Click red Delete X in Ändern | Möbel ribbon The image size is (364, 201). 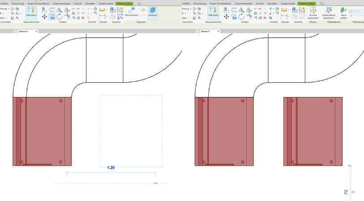265,17
